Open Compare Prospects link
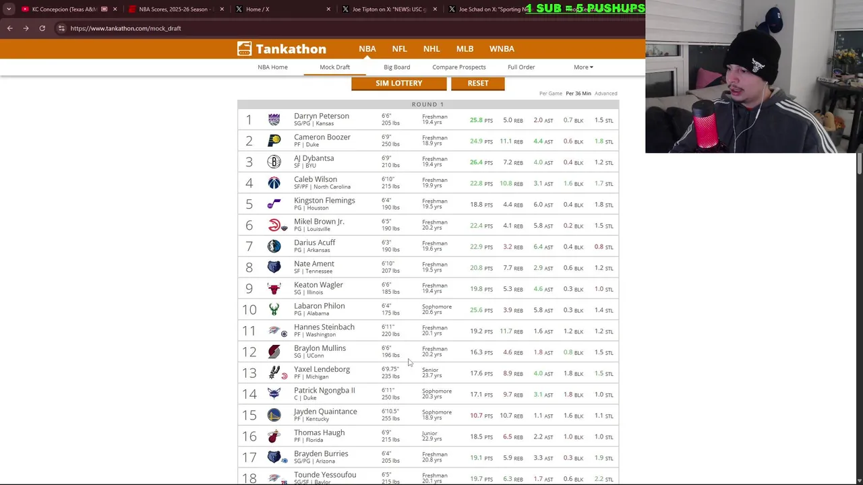 tap(458, 67)
